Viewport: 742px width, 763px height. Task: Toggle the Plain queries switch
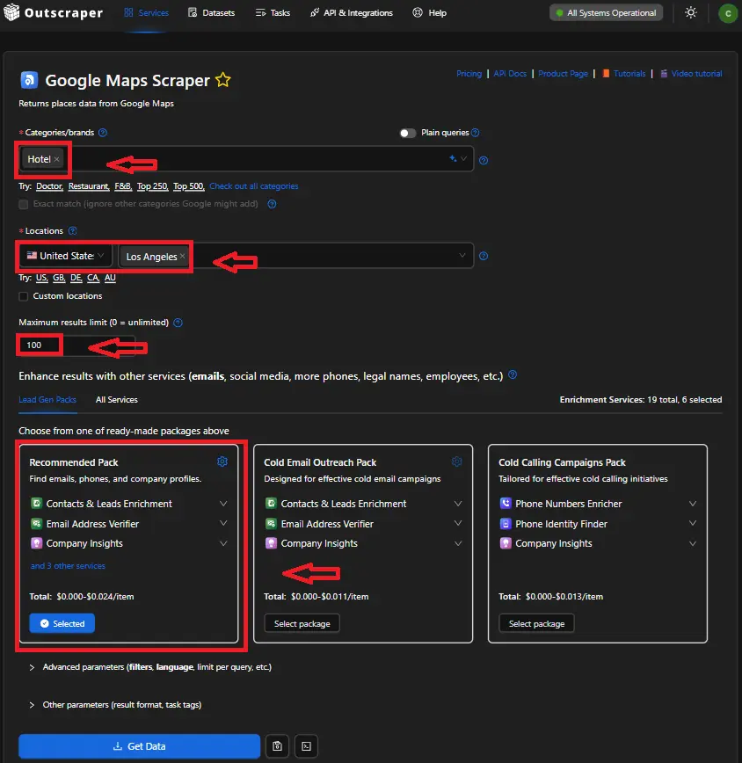pos(408,133)
